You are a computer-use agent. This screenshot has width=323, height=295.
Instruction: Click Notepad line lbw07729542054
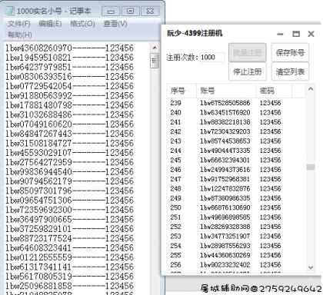pos(69,86)
